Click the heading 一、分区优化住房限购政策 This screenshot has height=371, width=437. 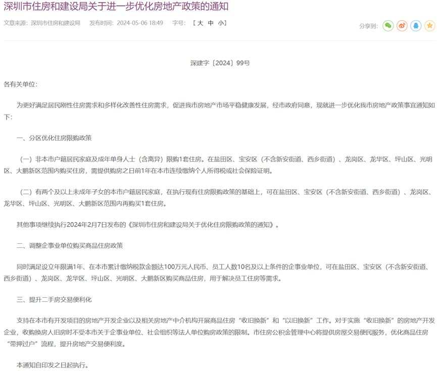tap(54, 138)
